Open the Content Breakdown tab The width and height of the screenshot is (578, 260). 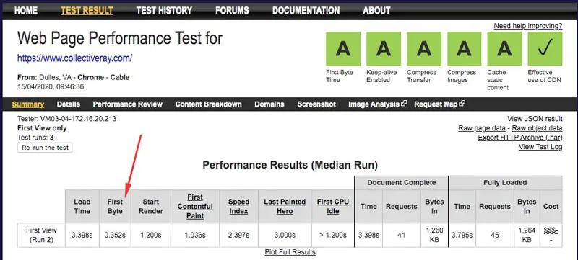[x=208, y=104]
